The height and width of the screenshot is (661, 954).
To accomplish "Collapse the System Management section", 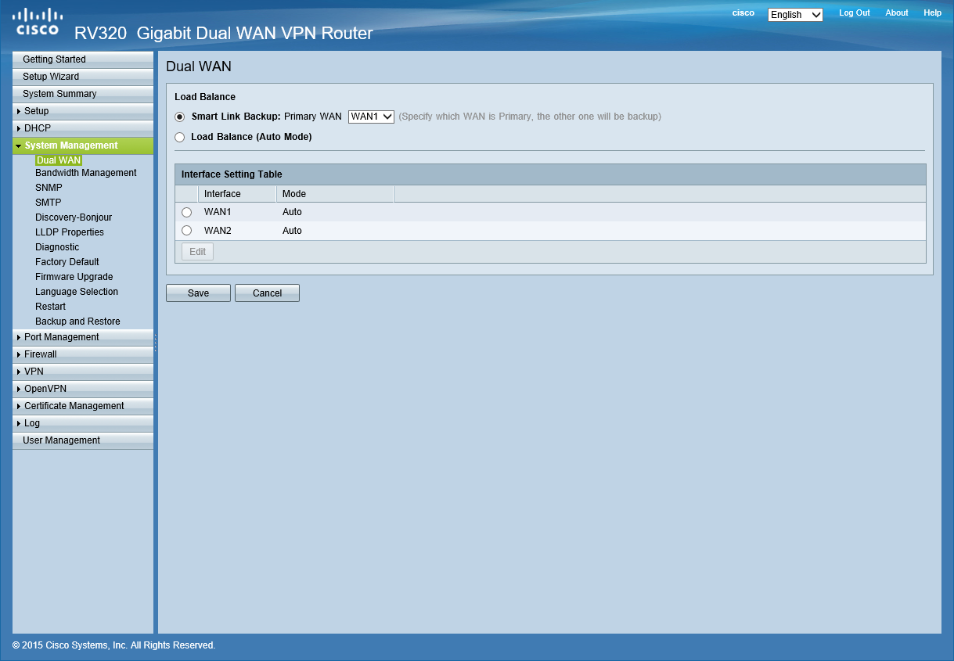I will tap(83, 145).
